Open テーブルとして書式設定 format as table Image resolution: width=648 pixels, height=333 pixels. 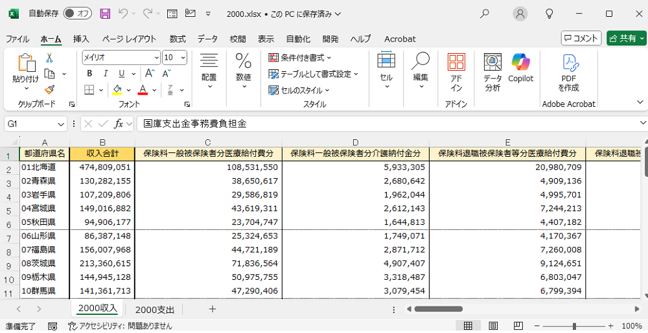(313, 74)
